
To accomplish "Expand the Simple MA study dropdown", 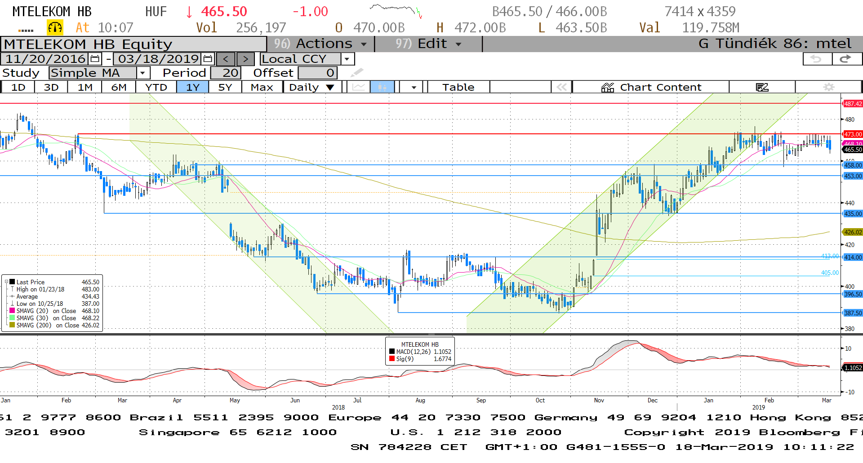I will [142, 73].
